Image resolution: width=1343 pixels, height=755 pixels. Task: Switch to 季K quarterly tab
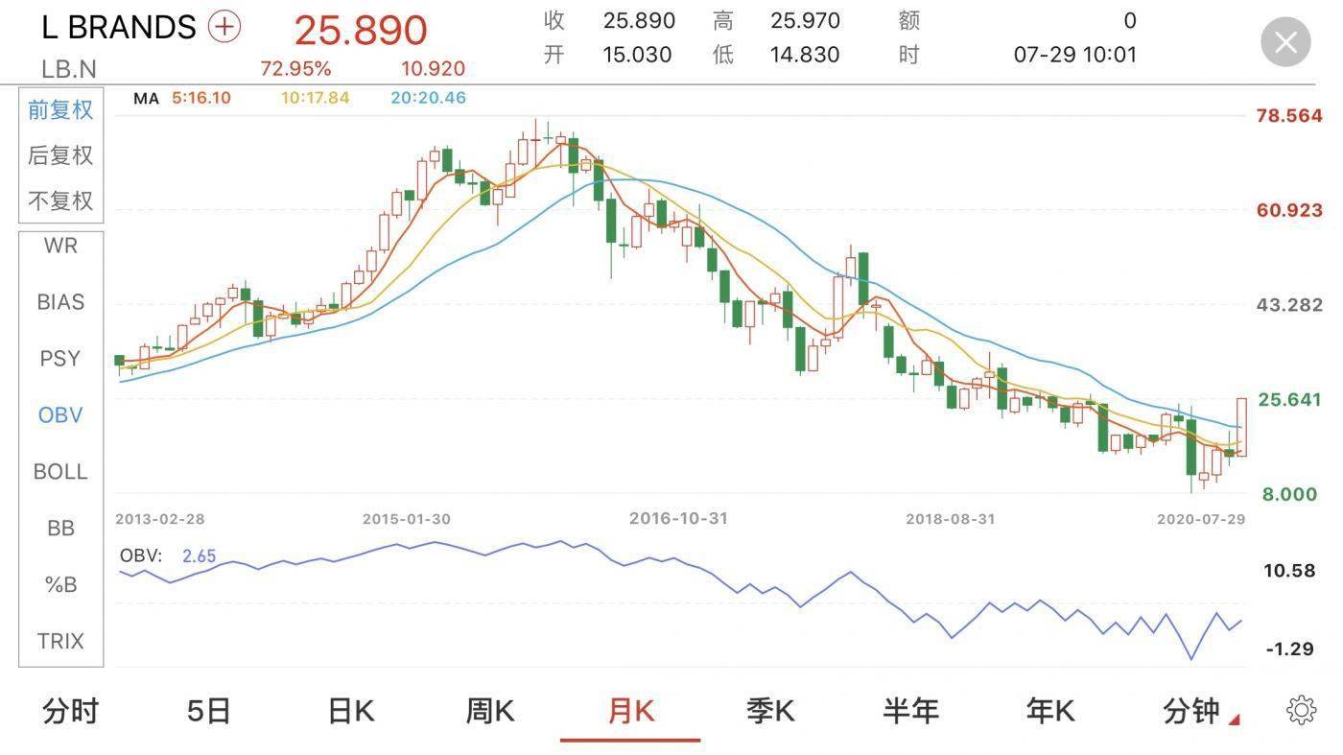tap(770, 711)
